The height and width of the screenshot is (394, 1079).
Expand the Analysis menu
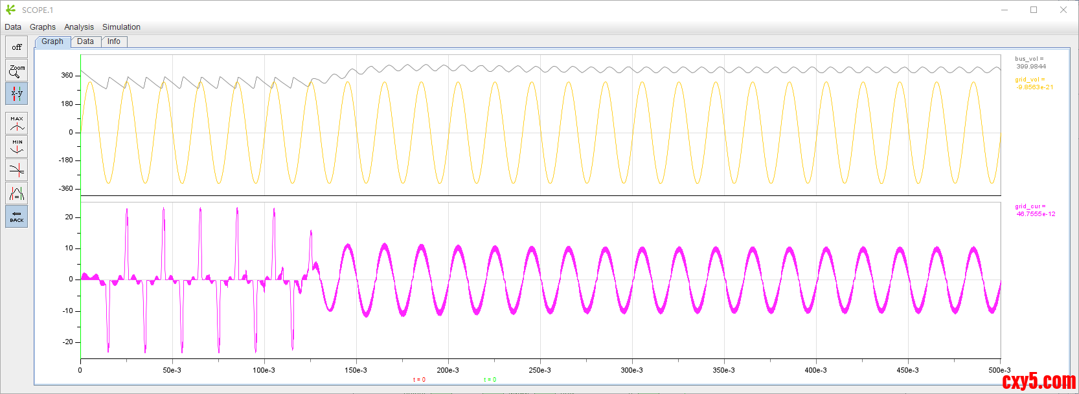79,27
